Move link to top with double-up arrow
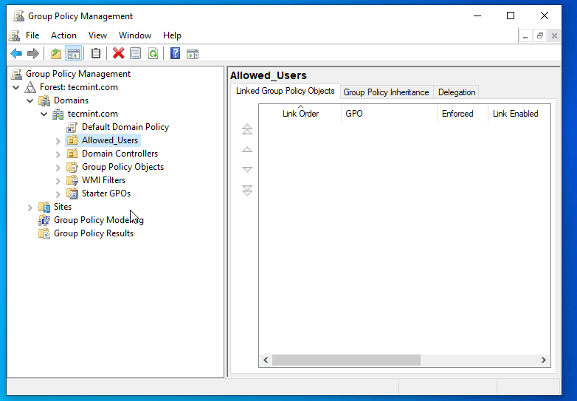577x401 pixels. 247,129
